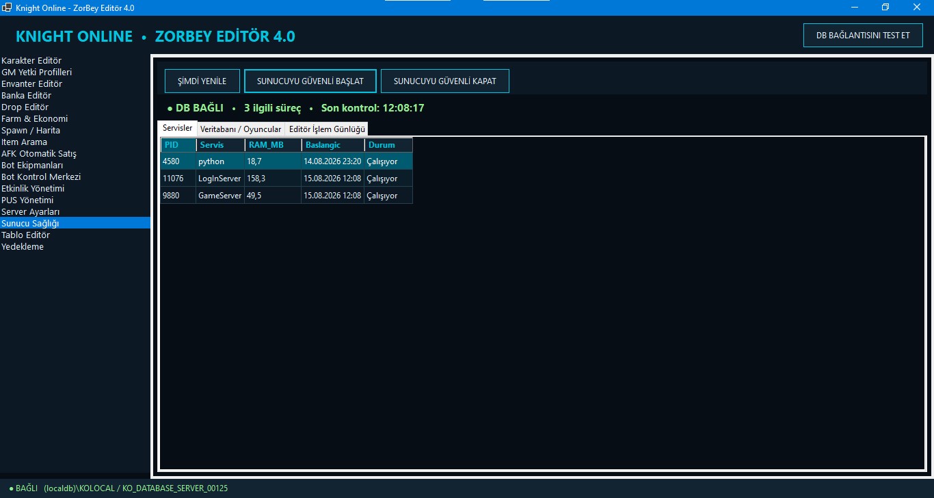Click RAM value 18,7

[273, 161]
